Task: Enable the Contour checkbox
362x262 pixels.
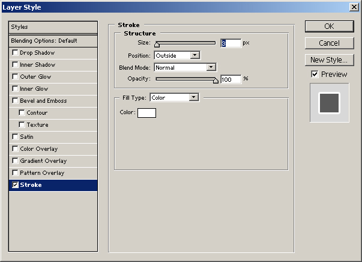Action: point(22,113)
